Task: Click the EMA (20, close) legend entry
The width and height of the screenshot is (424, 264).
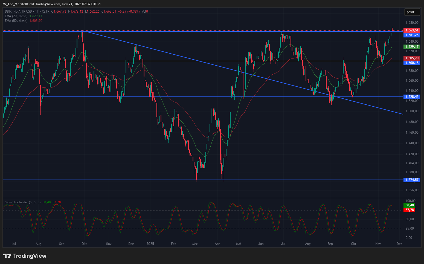Action: pos(16,16)
